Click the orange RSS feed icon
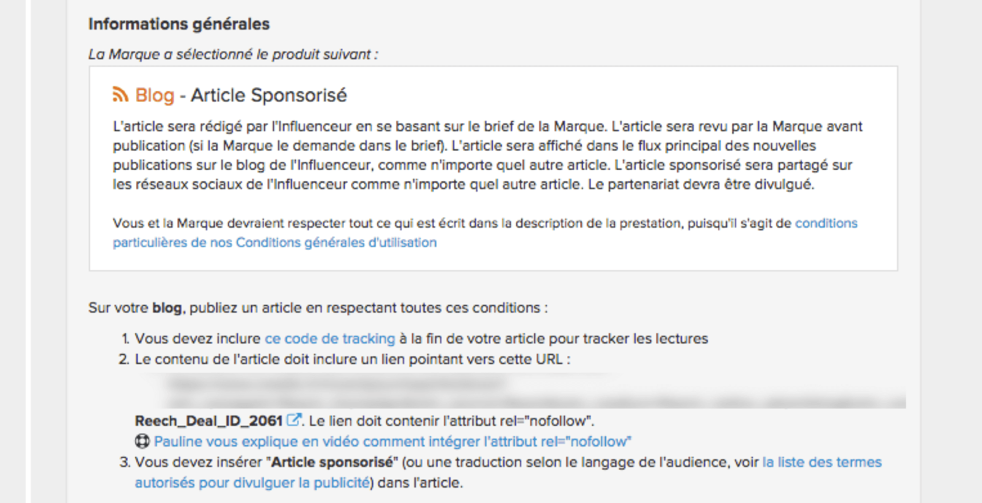 tap(120, 94)
